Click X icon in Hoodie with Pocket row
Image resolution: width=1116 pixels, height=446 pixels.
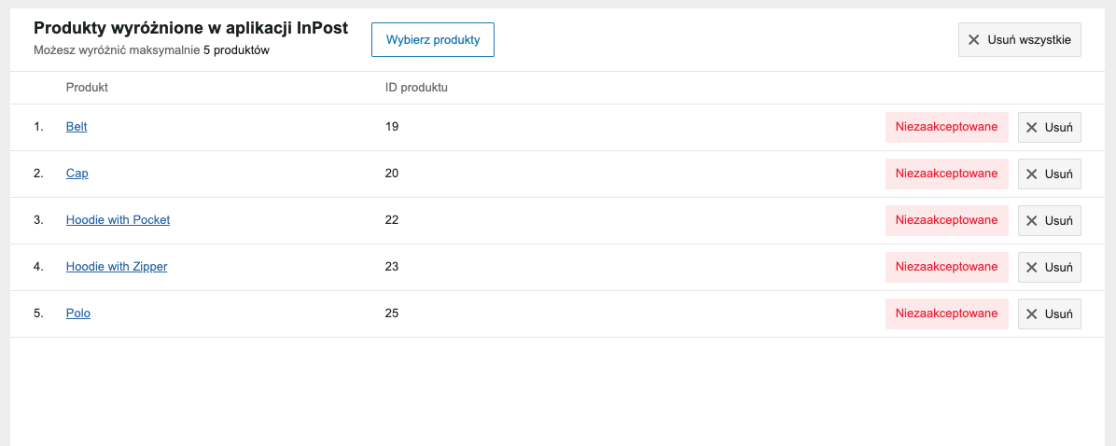coord(1031,220)
